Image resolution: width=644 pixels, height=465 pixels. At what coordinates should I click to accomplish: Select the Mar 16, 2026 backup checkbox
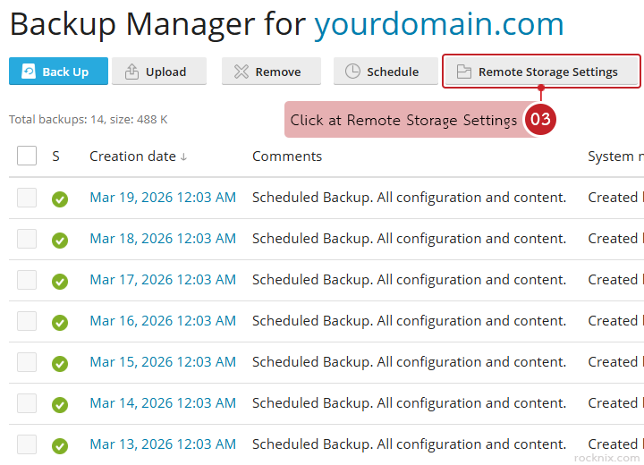tap(27, 321)
